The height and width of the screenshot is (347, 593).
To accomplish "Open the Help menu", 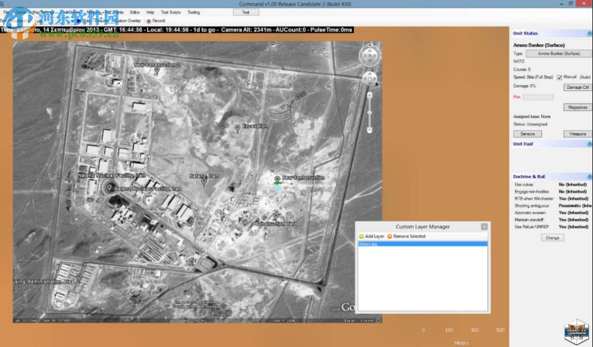I will [x=150, y=12].
